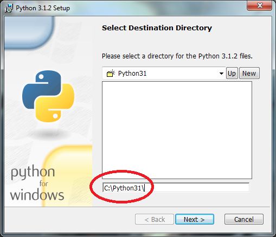Click the installer icon in the title bar

9,8
